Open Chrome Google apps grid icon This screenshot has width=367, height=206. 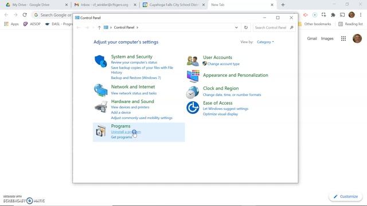pos(343,38)
